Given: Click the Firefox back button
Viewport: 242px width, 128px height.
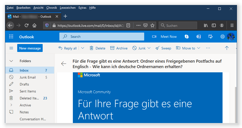Looking at the screenshot, I should [x=10, y=25].
